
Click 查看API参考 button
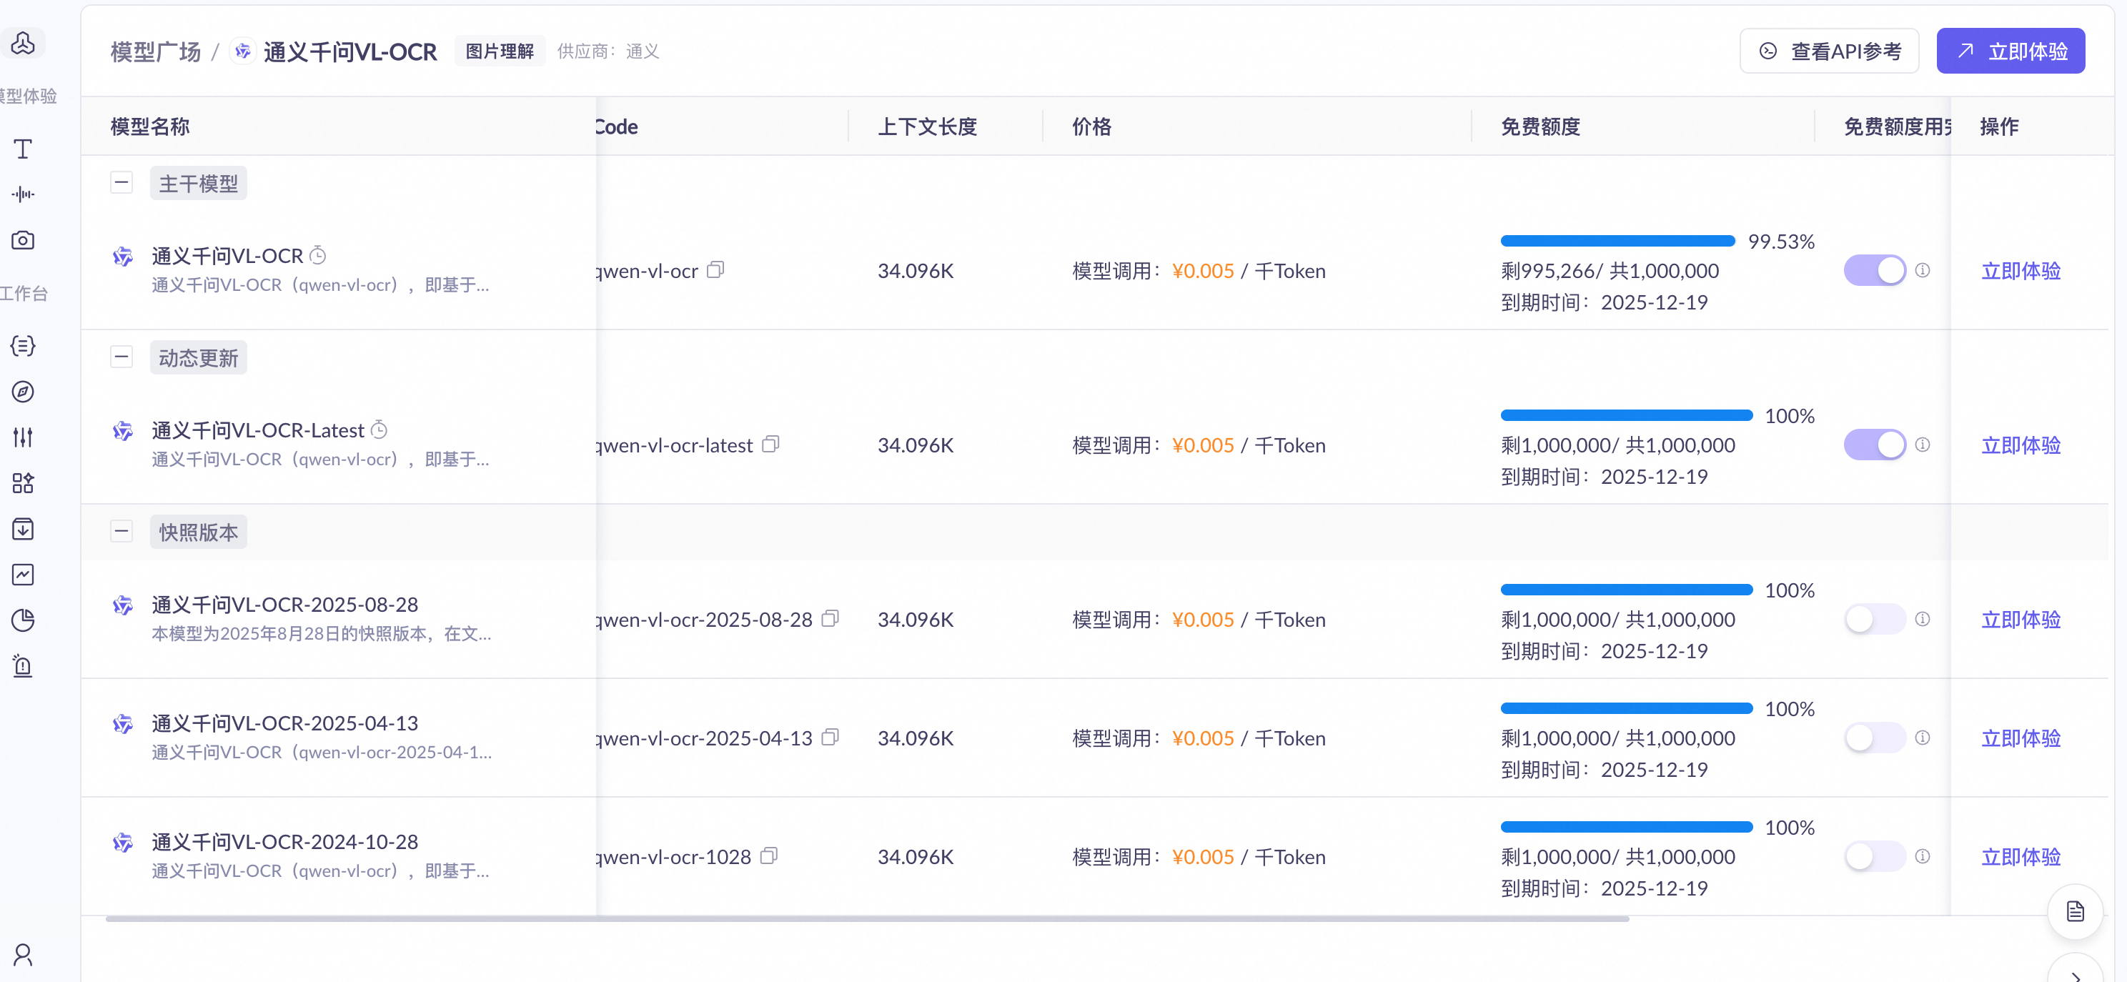point(1829,51)
